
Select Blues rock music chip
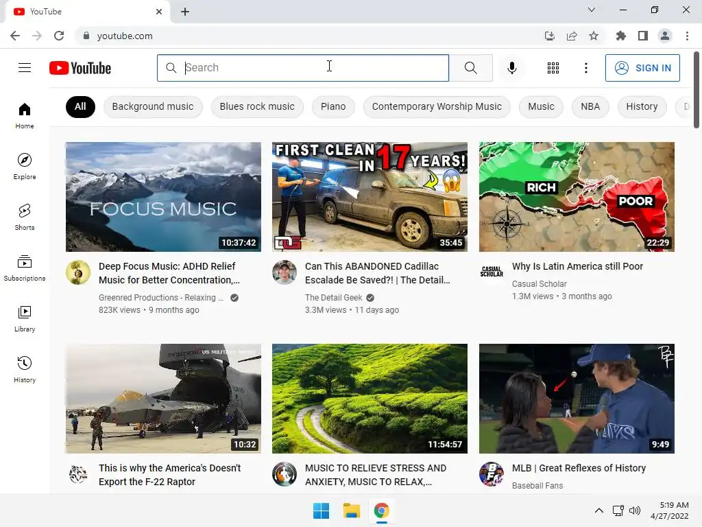(x=257, y=106)
